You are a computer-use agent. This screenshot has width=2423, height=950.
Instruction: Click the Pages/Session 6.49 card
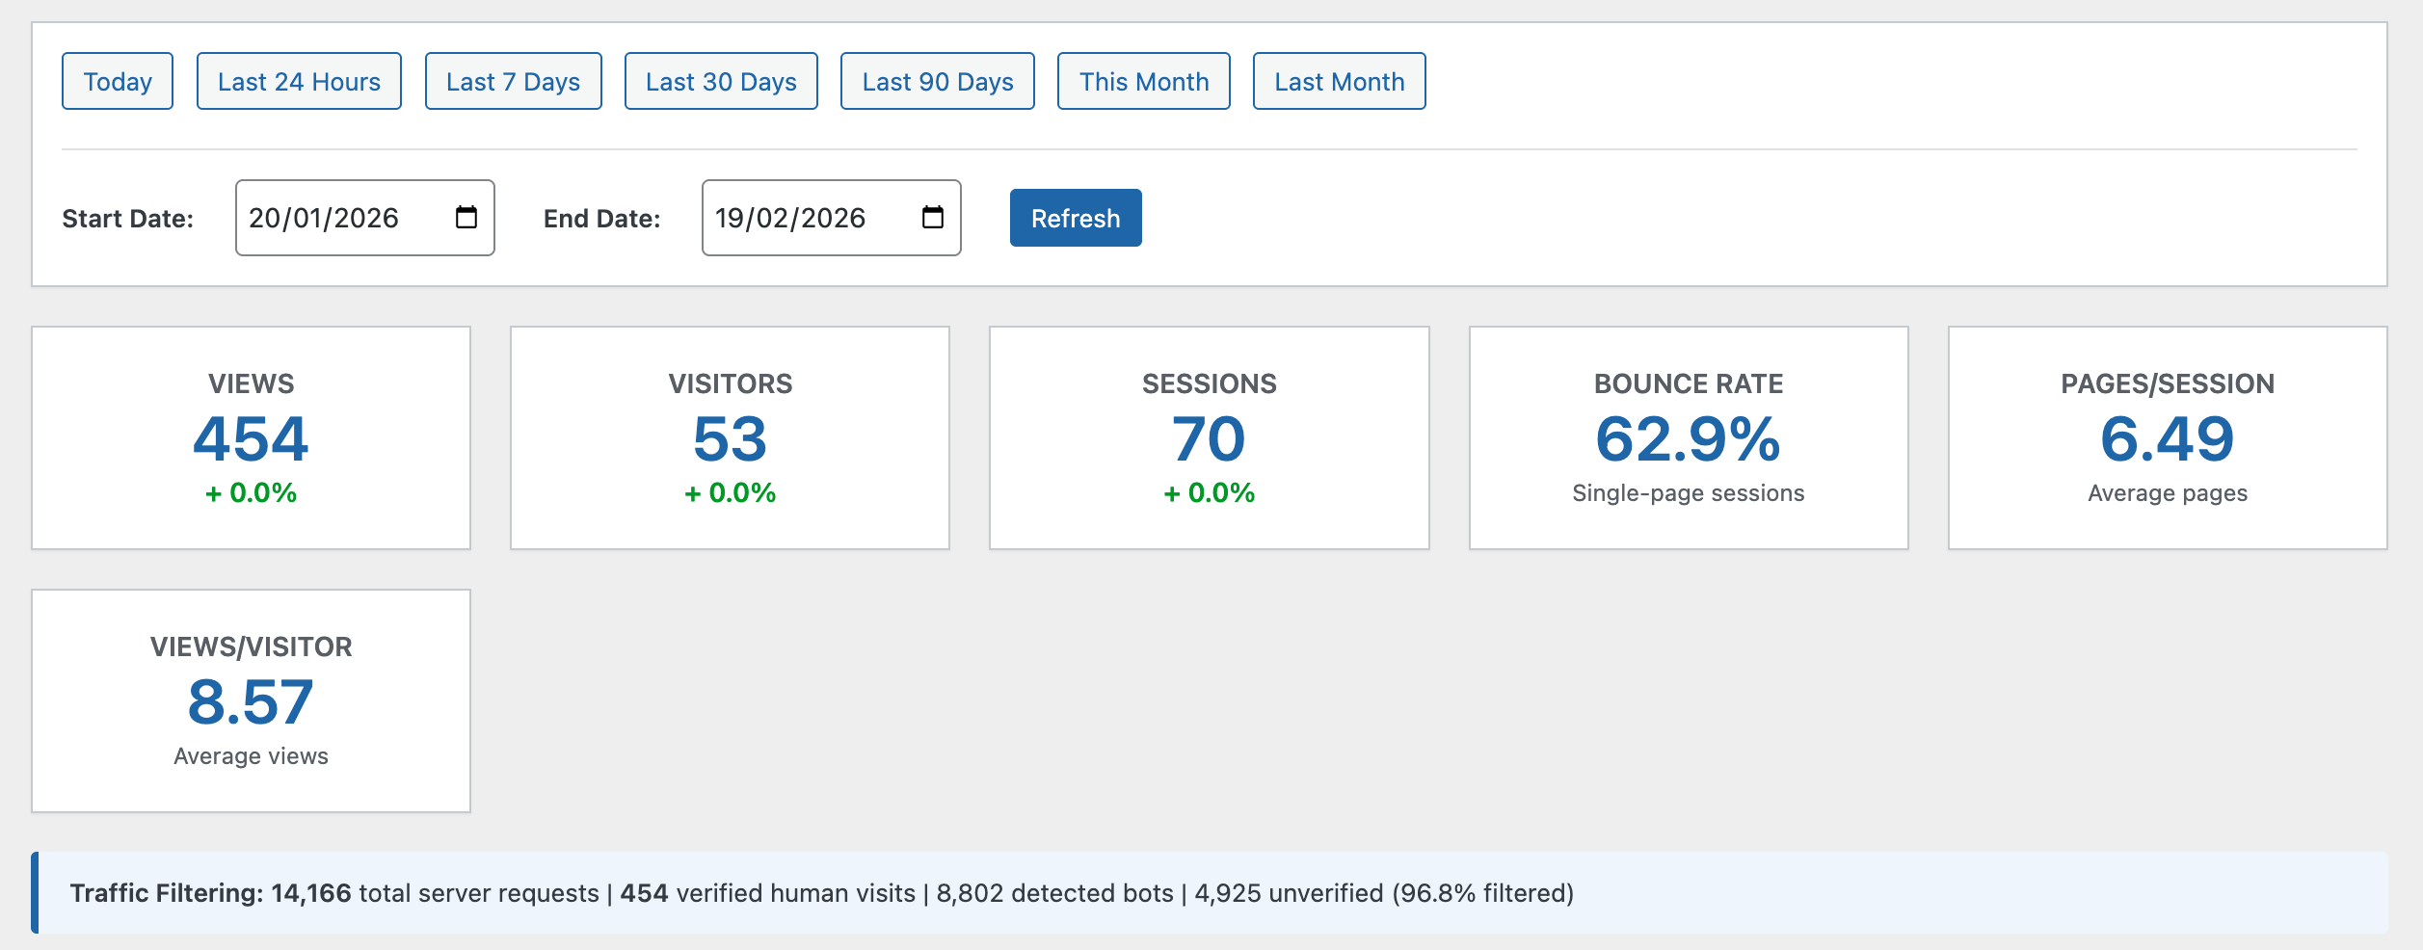(x=2167, y=438)
